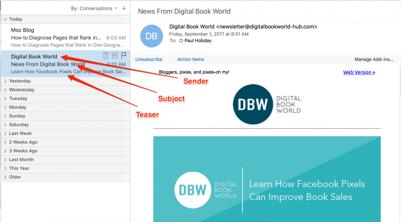
Task: Expand the Saturday group
Action: click(x=5, y=125)
